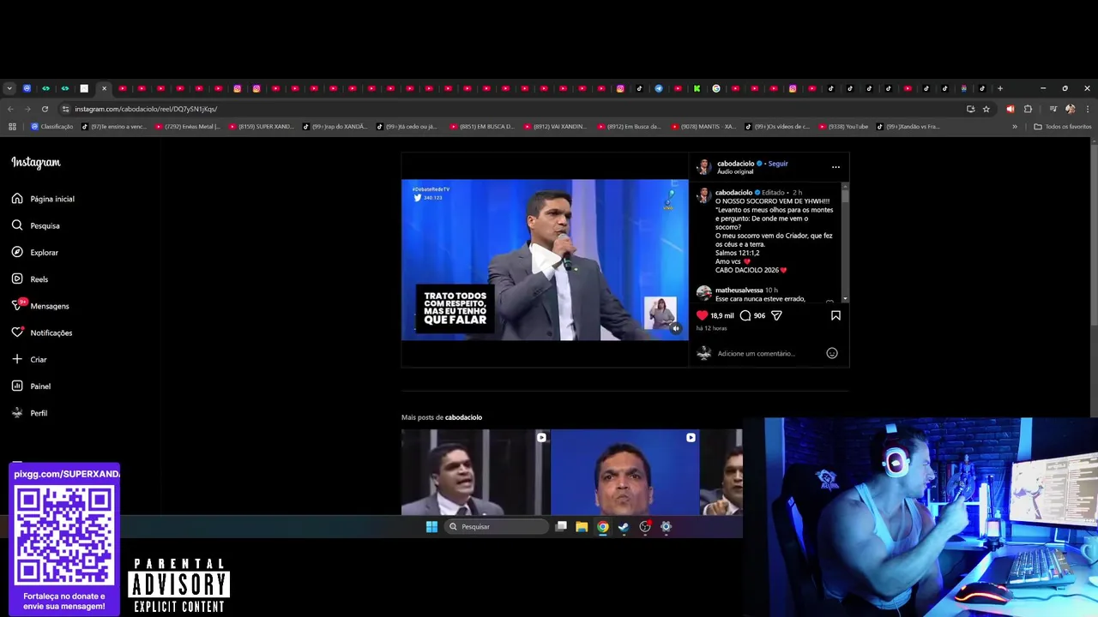Open Reels from sidebar
This screenshot has height=617, width=1098.
coord(29,279)
